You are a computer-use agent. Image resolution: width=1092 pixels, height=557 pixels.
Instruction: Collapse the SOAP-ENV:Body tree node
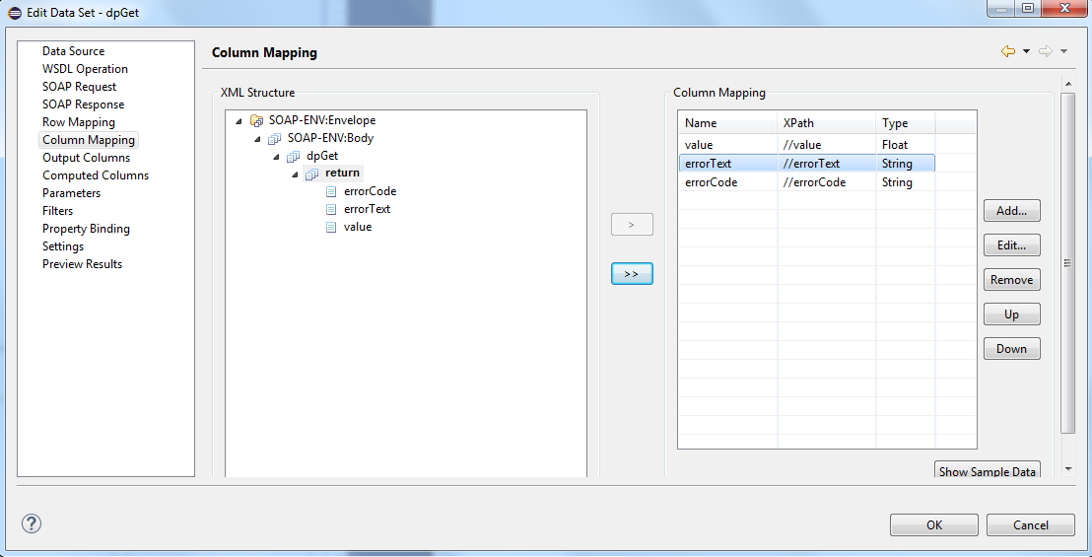coord(258,139)
